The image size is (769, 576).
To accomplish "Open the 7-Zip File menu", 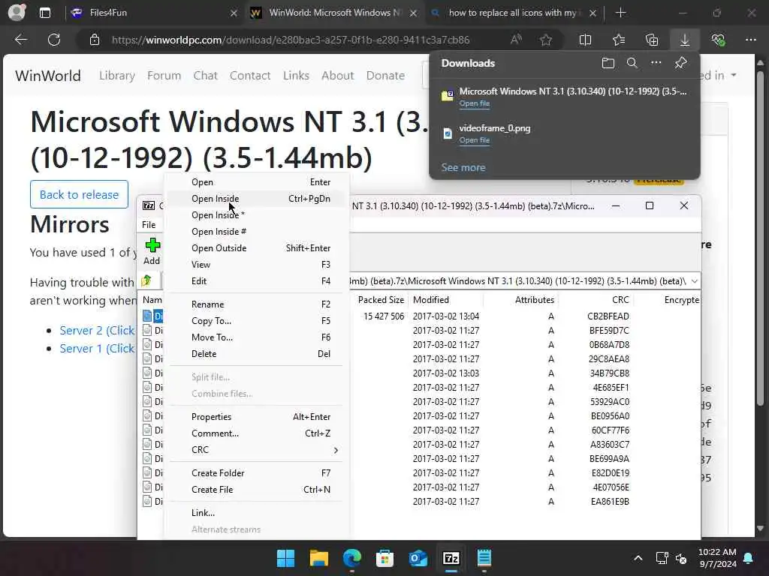I will (149, 225).
